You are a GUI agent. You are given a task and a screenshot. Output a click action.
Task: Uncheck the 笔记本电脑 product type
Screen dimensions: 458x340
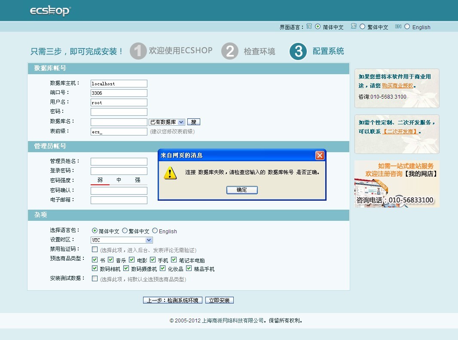tap(174, 259)
